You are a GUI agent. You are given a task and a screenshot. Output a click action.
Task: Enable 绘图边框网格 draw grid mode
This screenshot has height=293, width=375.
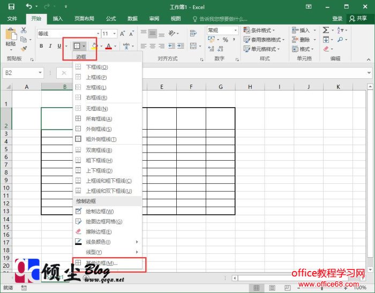click(x=107, y=221)
